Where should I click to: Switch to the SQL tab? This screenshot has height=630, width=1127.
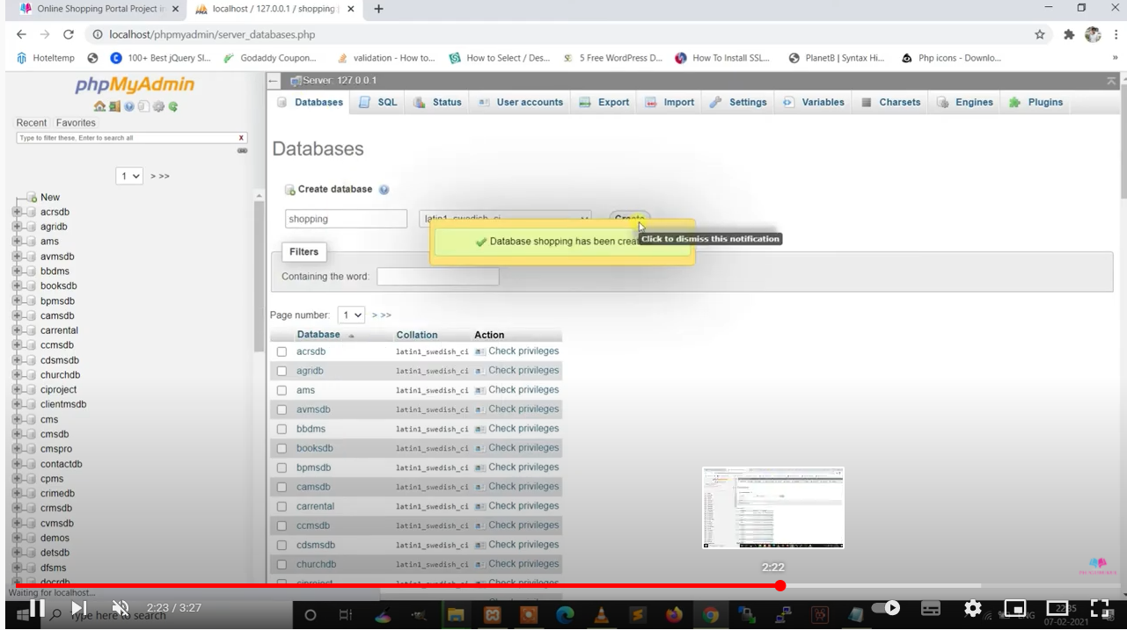378,102
